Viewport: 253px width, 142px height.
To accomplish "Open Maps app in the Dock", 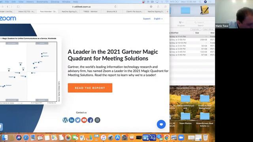I will tap(54, 138).
